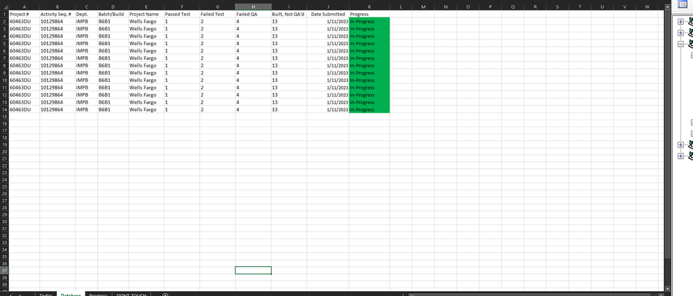Screen dimensions: 693x296
Task: Open the DONT_TOUCH sheet tab
Action: point(131,295)
